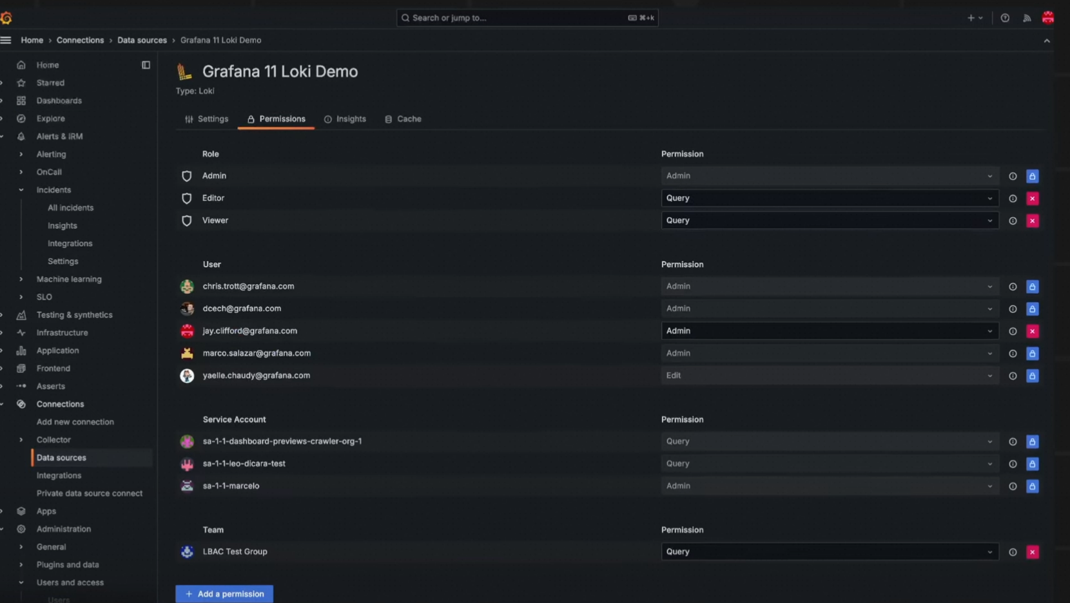Open Integrations under Connections
Image resolution: width=1070 pixels, height=603 pixels.
(x=59, y=475)
